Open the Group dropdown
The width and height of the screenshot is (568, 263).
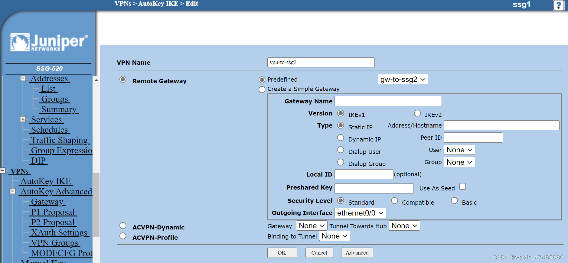coord(459,162)
